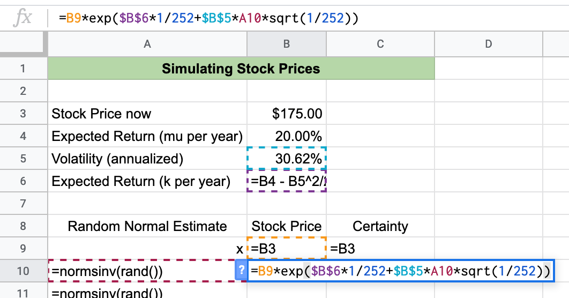The height and width of the screenshot is (298, 569).
Task: Click the fx function icon in formula bar
Action: click(x=23, y=18)
